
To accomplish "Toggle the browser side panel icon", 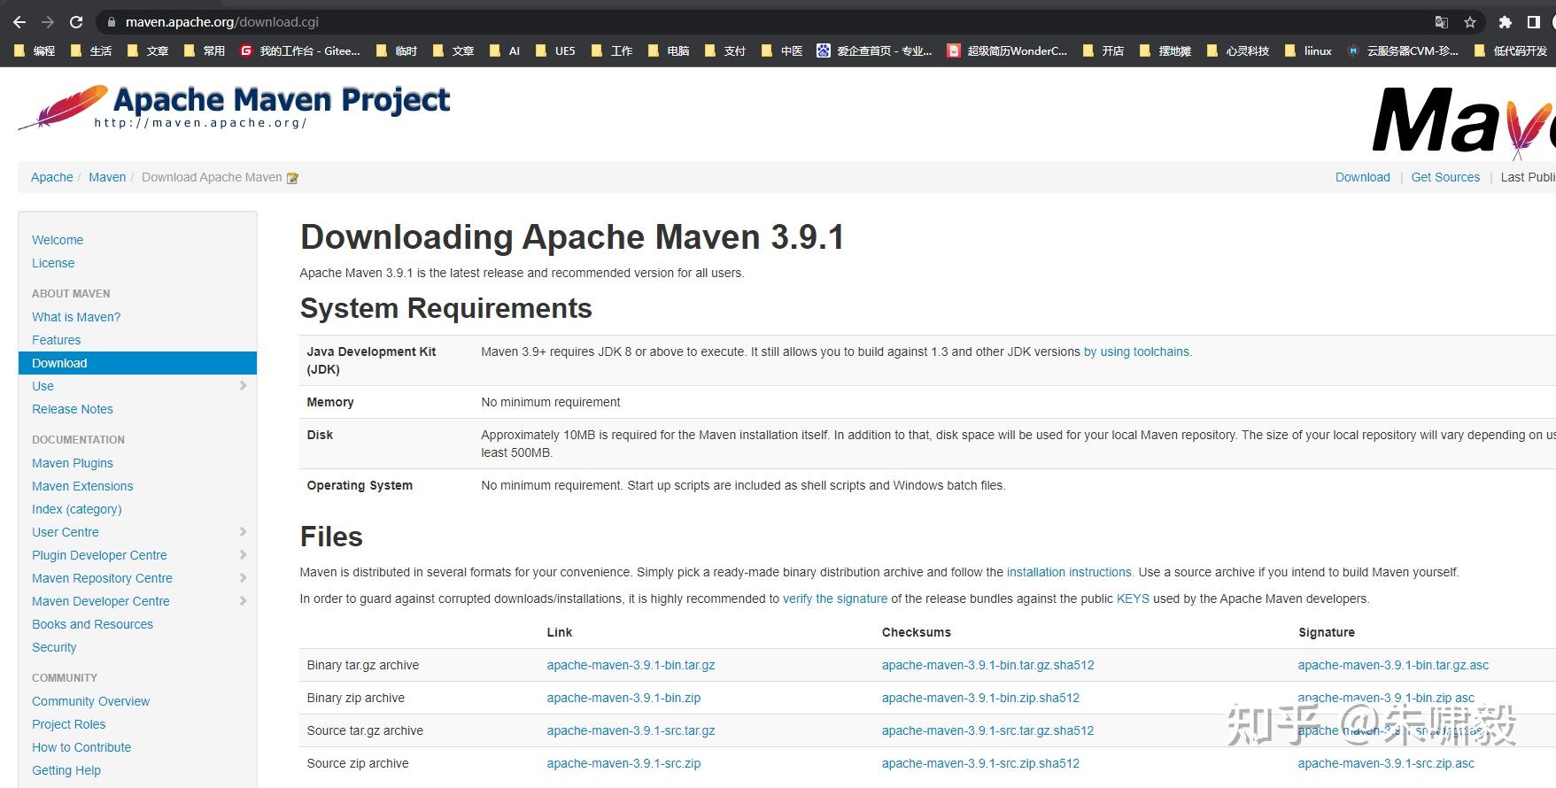I will 1534,22.
